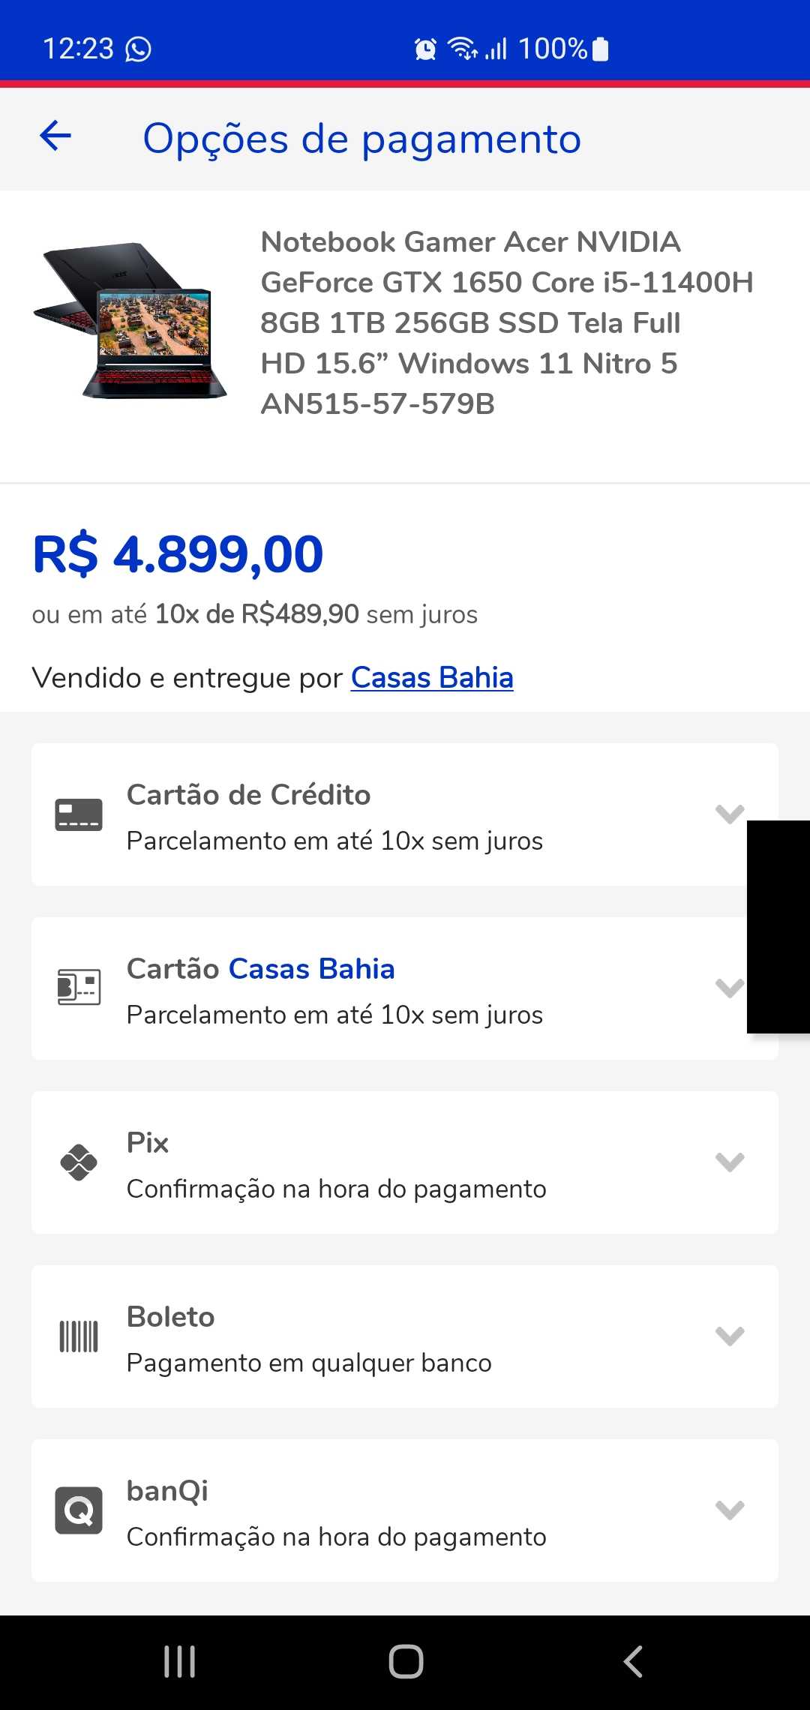Tap the Boleto barcode icon
This screenshot has height=1710, width=810.
(79, 1336)
